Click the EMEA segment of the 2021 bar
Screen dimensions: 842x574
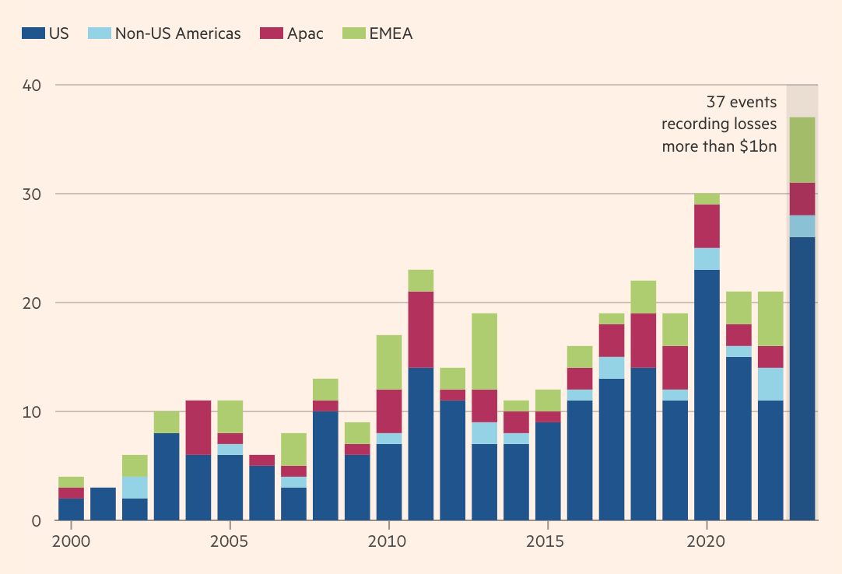(x=739, y=308)
